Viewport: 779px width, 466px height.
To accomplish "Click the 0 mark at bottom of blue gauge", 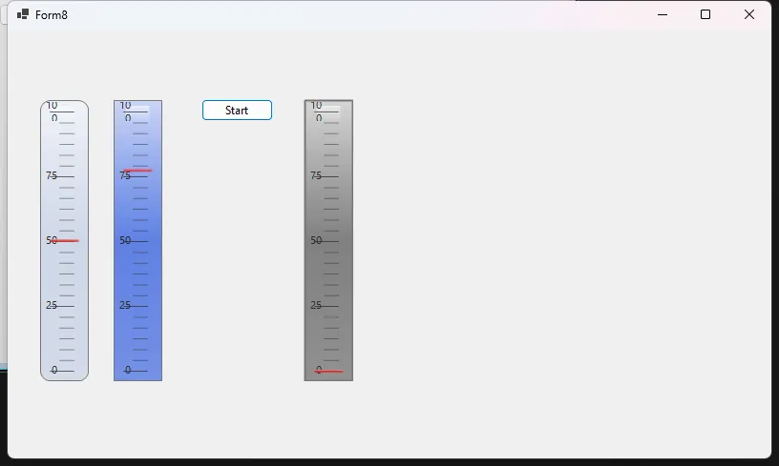I will click(128, 370).
